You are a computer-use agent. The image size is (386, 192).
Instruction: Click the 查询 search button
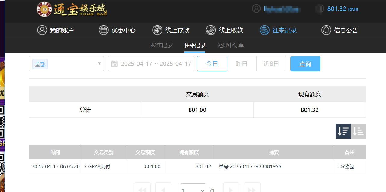point(305,64)
